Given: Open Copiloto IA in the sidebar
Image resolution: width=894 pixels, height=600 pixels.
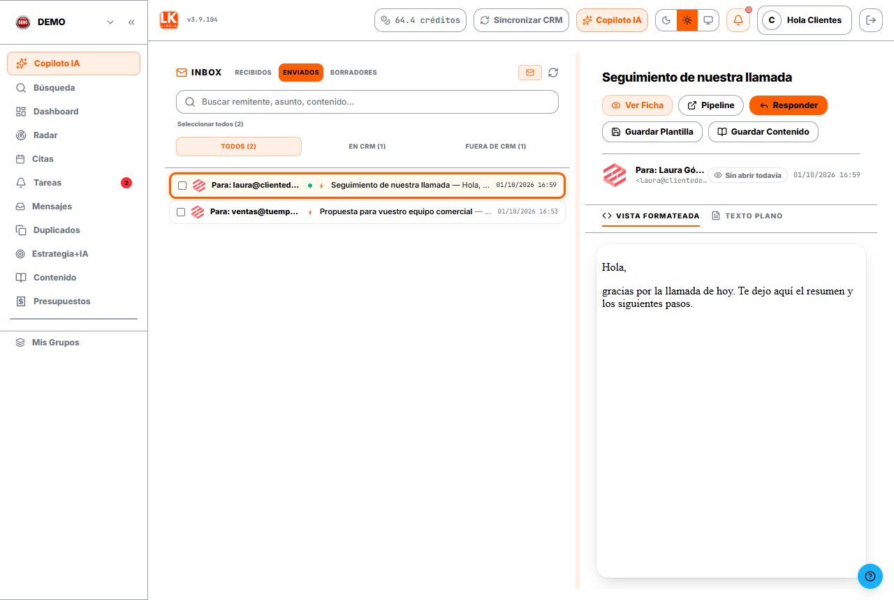Looking at the screenshot, I should pos(73,63).
